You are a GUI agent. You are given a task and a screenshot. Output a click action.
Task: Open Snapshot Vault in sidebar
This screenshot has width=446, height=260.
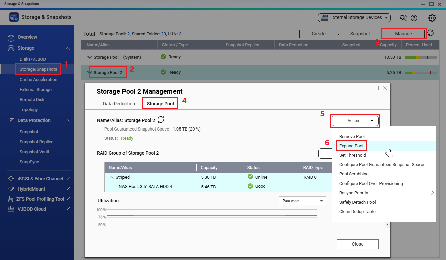[34, 152]
